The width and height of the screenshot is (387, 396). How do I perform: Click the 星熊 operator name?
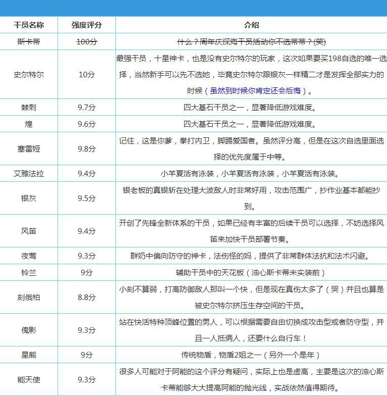[29, 355]
